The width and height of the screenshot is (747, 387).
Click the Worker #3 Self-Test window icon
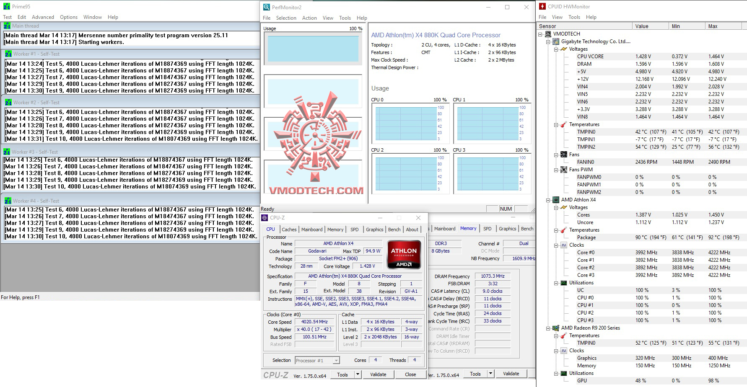pos(7,152)
